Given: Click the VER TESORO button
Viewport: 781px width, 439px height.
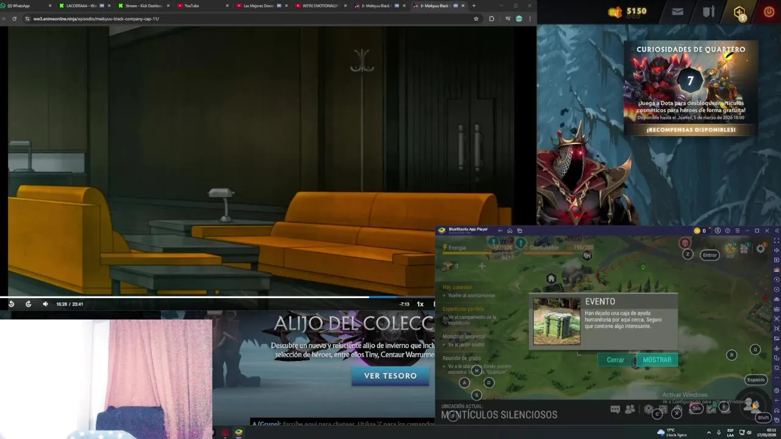Looking at the screenshot, I should click(390, 376).
